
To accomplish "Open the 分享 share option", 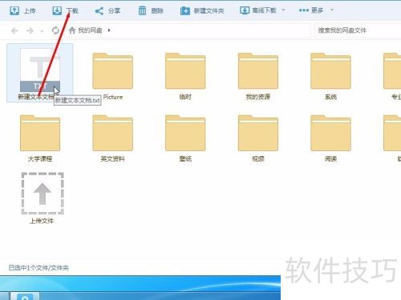I will point(107,10).
